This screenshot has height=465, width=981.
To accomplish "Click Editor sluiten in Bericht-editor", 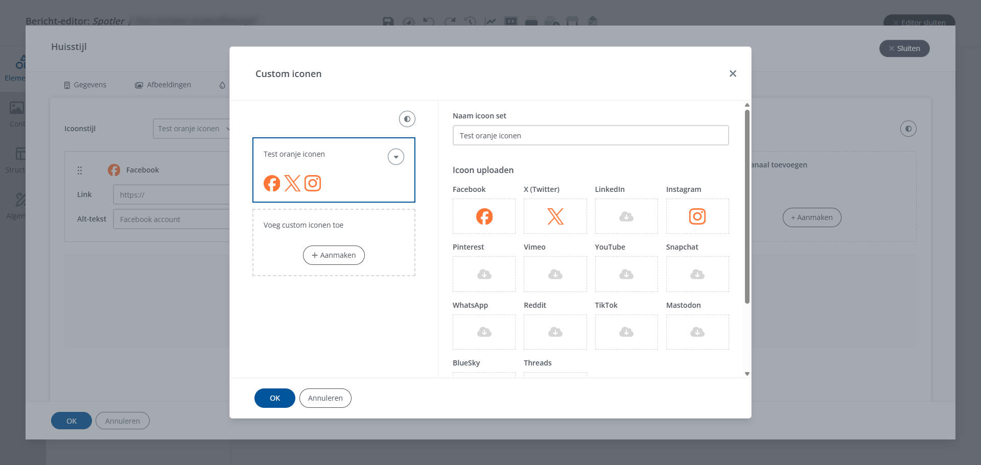I will (x=919, y=21).
